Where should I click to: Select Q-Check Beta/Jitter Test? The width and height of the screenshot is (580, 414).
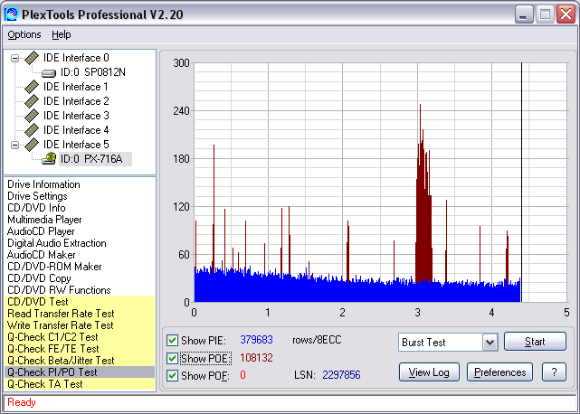click(80, 361)
